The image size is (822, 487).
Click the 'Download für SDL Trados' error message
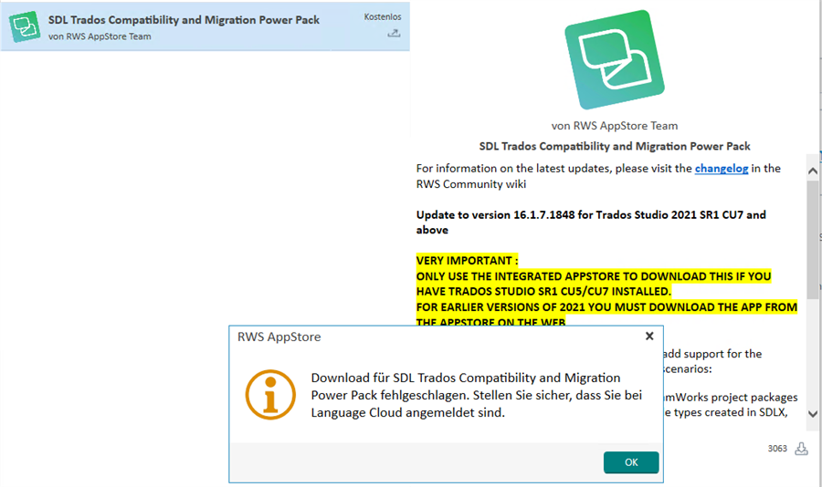[x=477, y=395]
